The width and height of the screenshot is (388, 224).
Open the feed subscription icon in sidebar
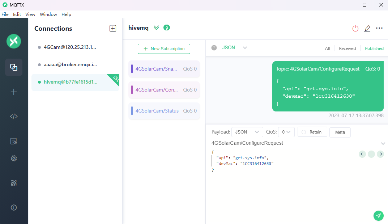(14, 183)
